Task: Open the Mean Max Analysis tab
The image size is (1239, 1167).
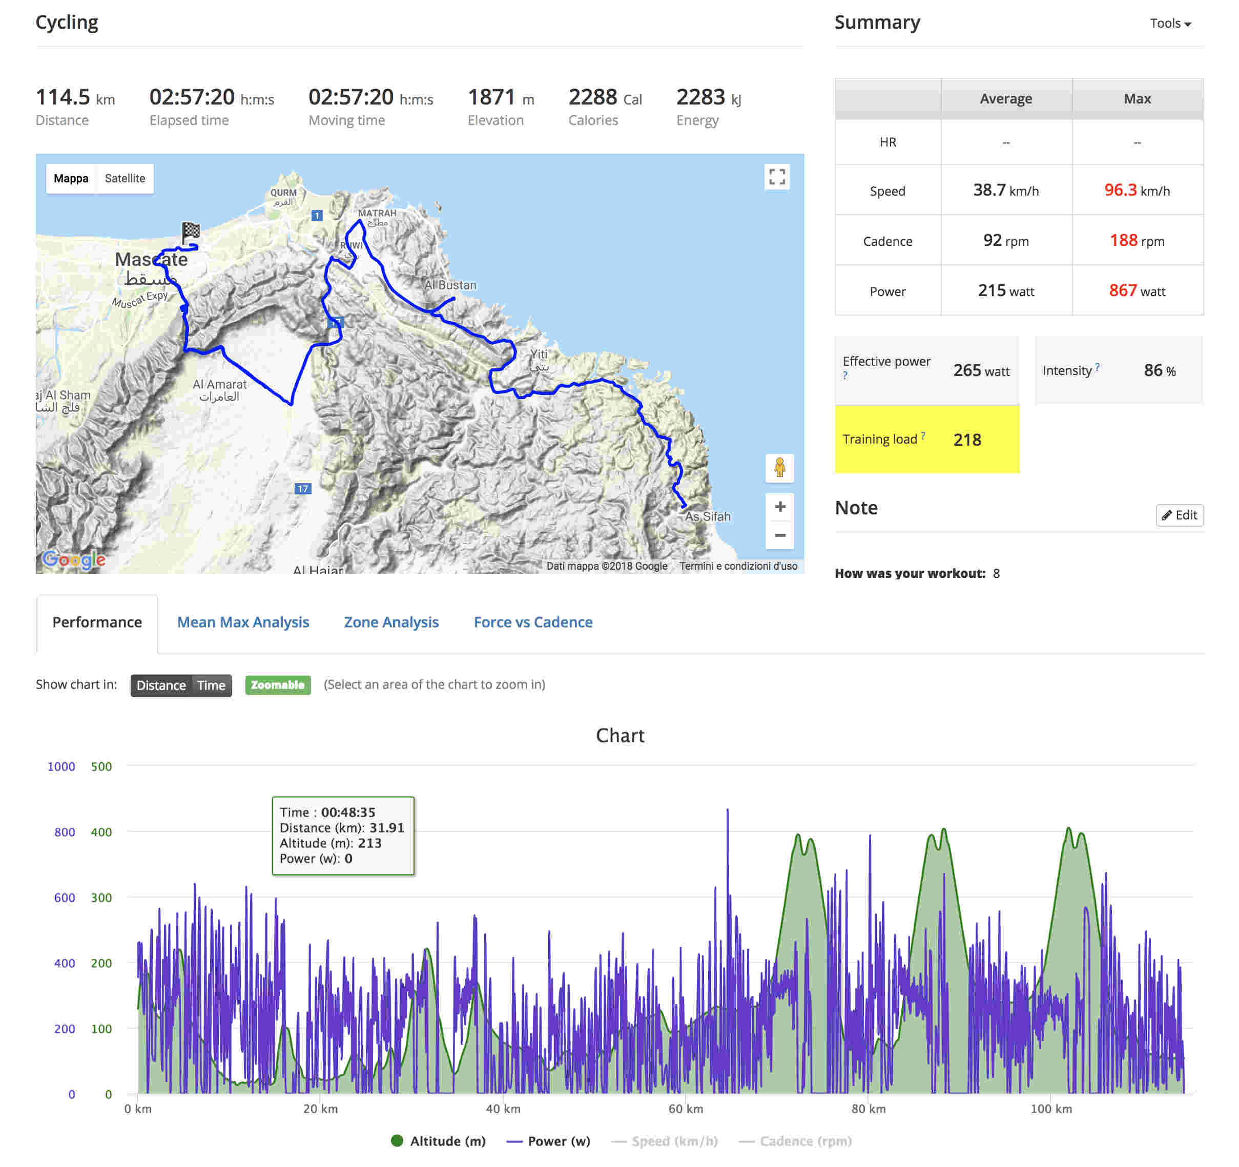Action: [x=243, y=622]
